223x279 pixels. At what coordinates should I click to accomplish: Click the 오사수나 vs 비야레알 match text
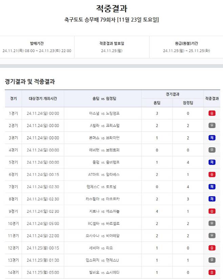103,236
